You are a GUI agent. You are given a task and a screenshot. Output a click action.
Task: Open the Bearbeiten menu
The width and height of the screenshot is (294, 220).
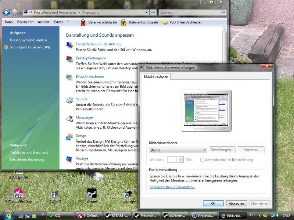pos(25,22)
